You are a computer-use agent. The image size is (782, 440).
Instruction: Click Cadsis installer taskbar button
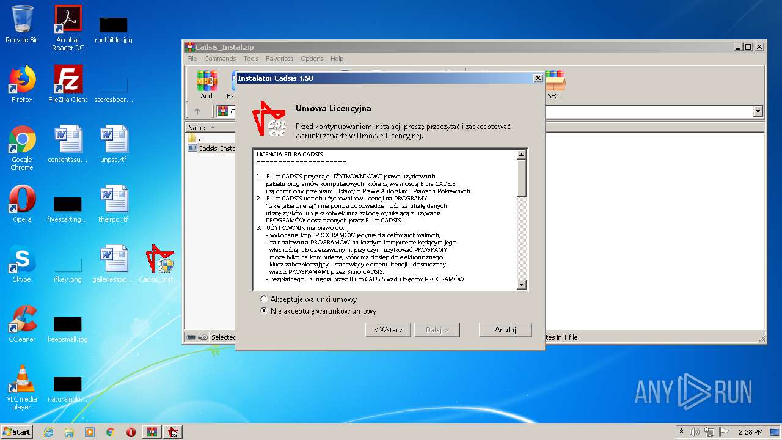click(174, 432)
